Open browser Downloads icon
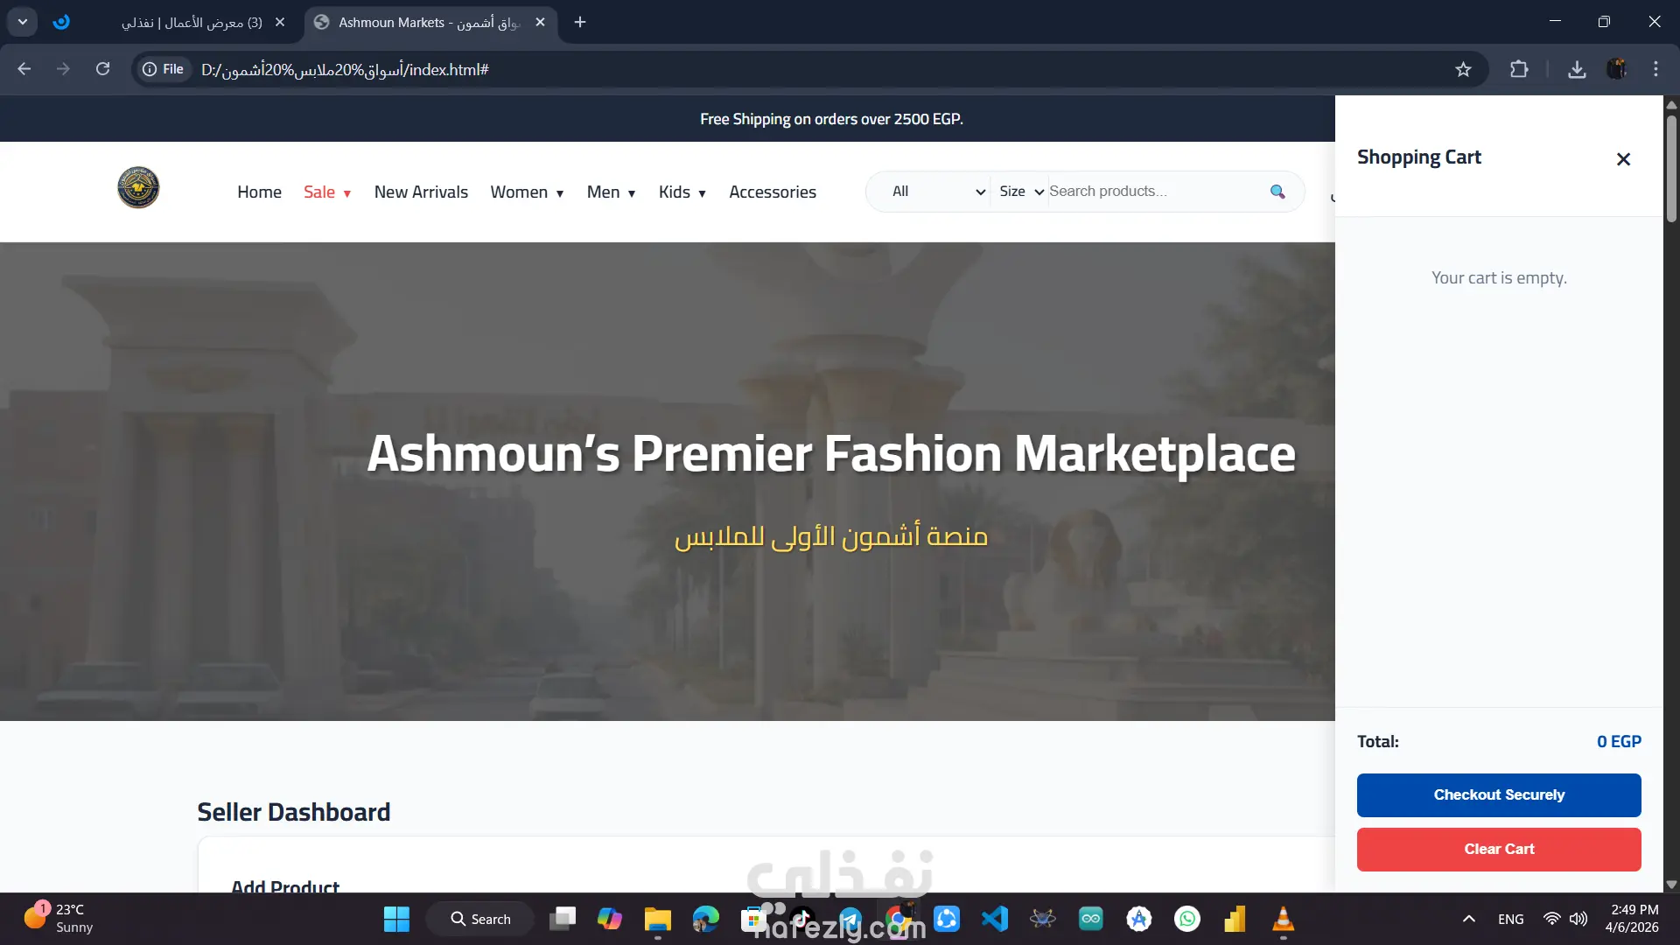The height and width of the screenshot is (945, 1680). coord(1577,69)
